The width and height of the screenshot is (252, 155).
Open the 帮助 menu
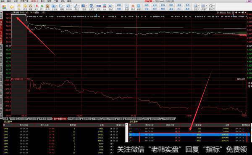[69, 1]
